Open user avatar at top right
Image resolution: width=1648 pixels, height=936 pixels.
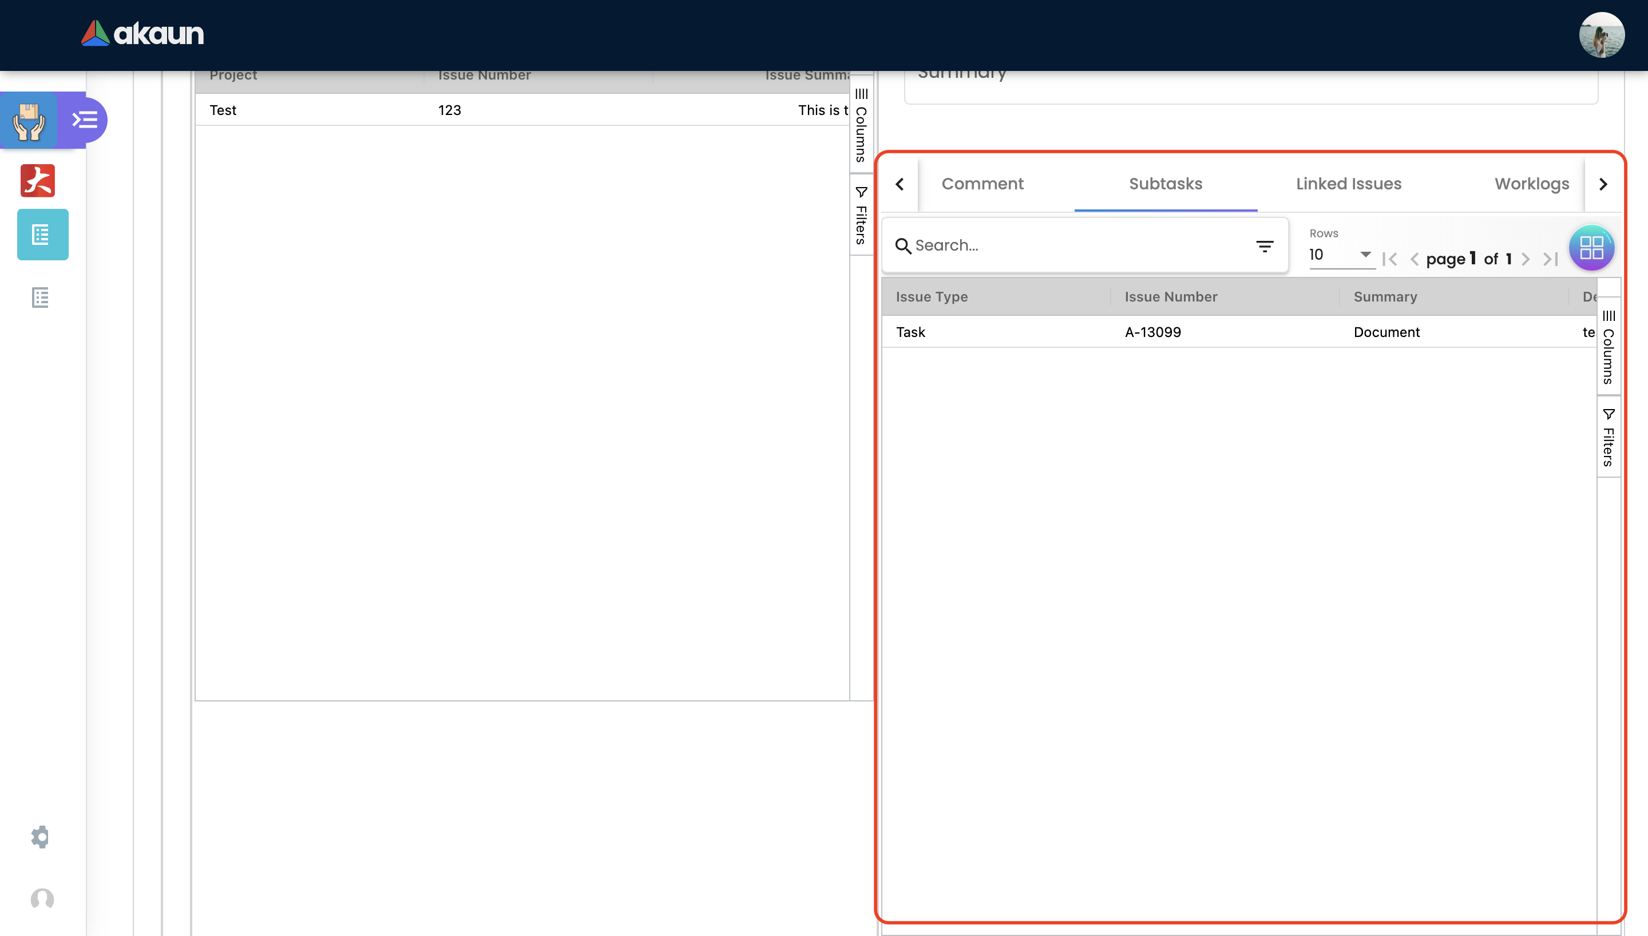point(1601,35)
